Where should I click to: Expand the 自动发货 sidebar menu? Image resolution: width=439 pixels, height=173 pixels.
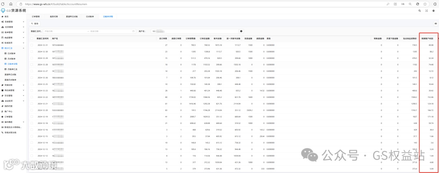click(13, 101)
